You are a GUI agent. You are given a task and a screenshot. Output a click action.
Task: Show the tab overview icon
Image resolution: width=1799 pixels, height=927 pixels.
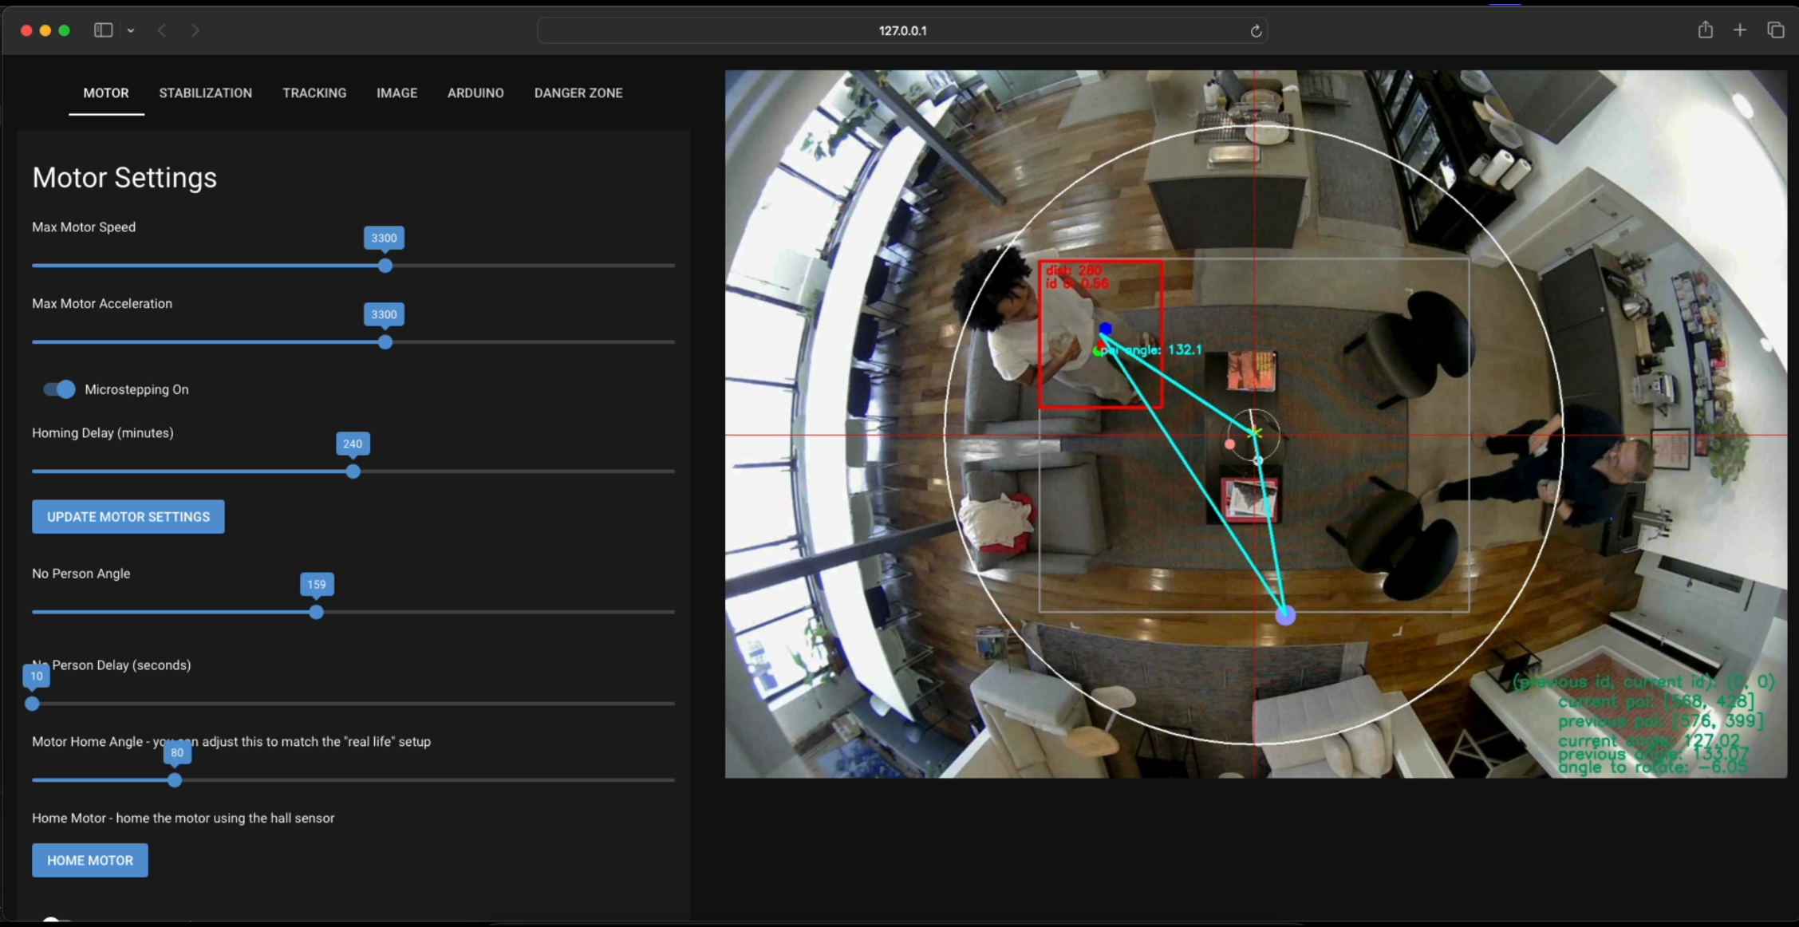point(1775,30)
